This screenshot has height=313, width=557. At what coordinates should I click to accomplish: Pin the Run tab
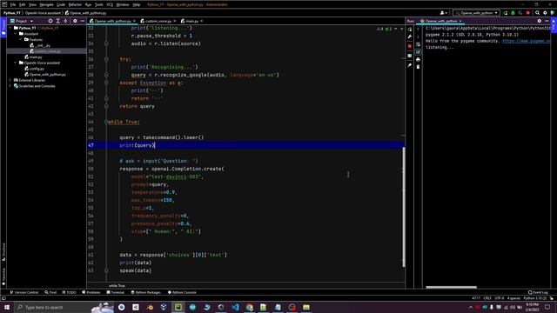pyautogui.click(x=410, y=65)
